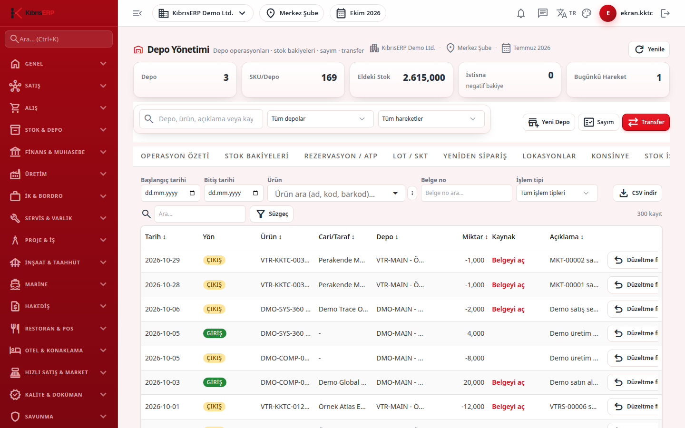This screenshot has width=685, height=428.
Task: Click the CSV indir button
Action: pos(637,193)
